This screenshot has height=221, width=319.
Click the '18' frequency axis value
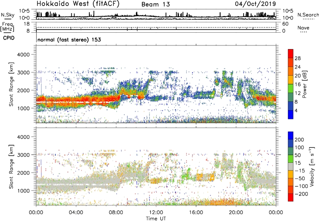(27, 24)
